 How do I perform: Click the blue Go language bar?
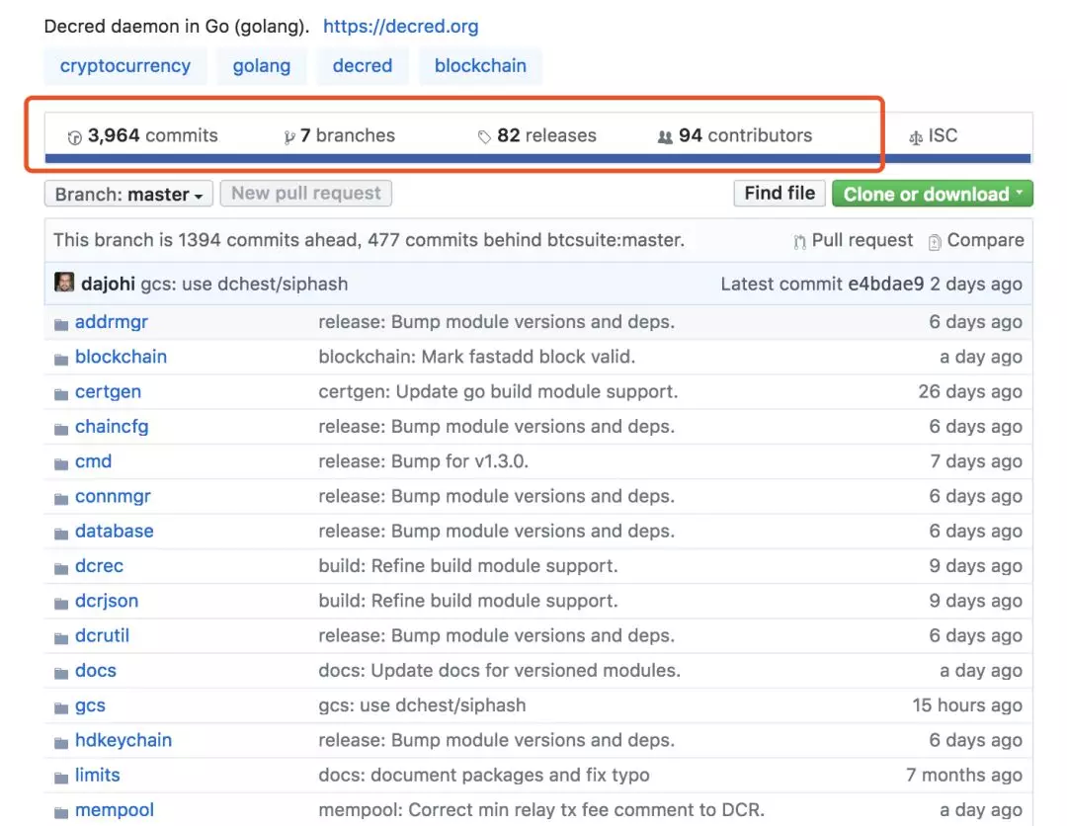(x=538, y=158)
